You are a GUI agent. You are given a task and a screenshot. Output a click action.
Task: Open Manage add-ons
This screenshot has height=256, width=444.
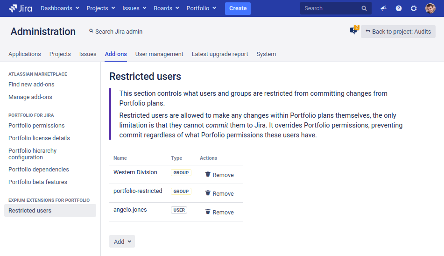click(x=30, y=97)
